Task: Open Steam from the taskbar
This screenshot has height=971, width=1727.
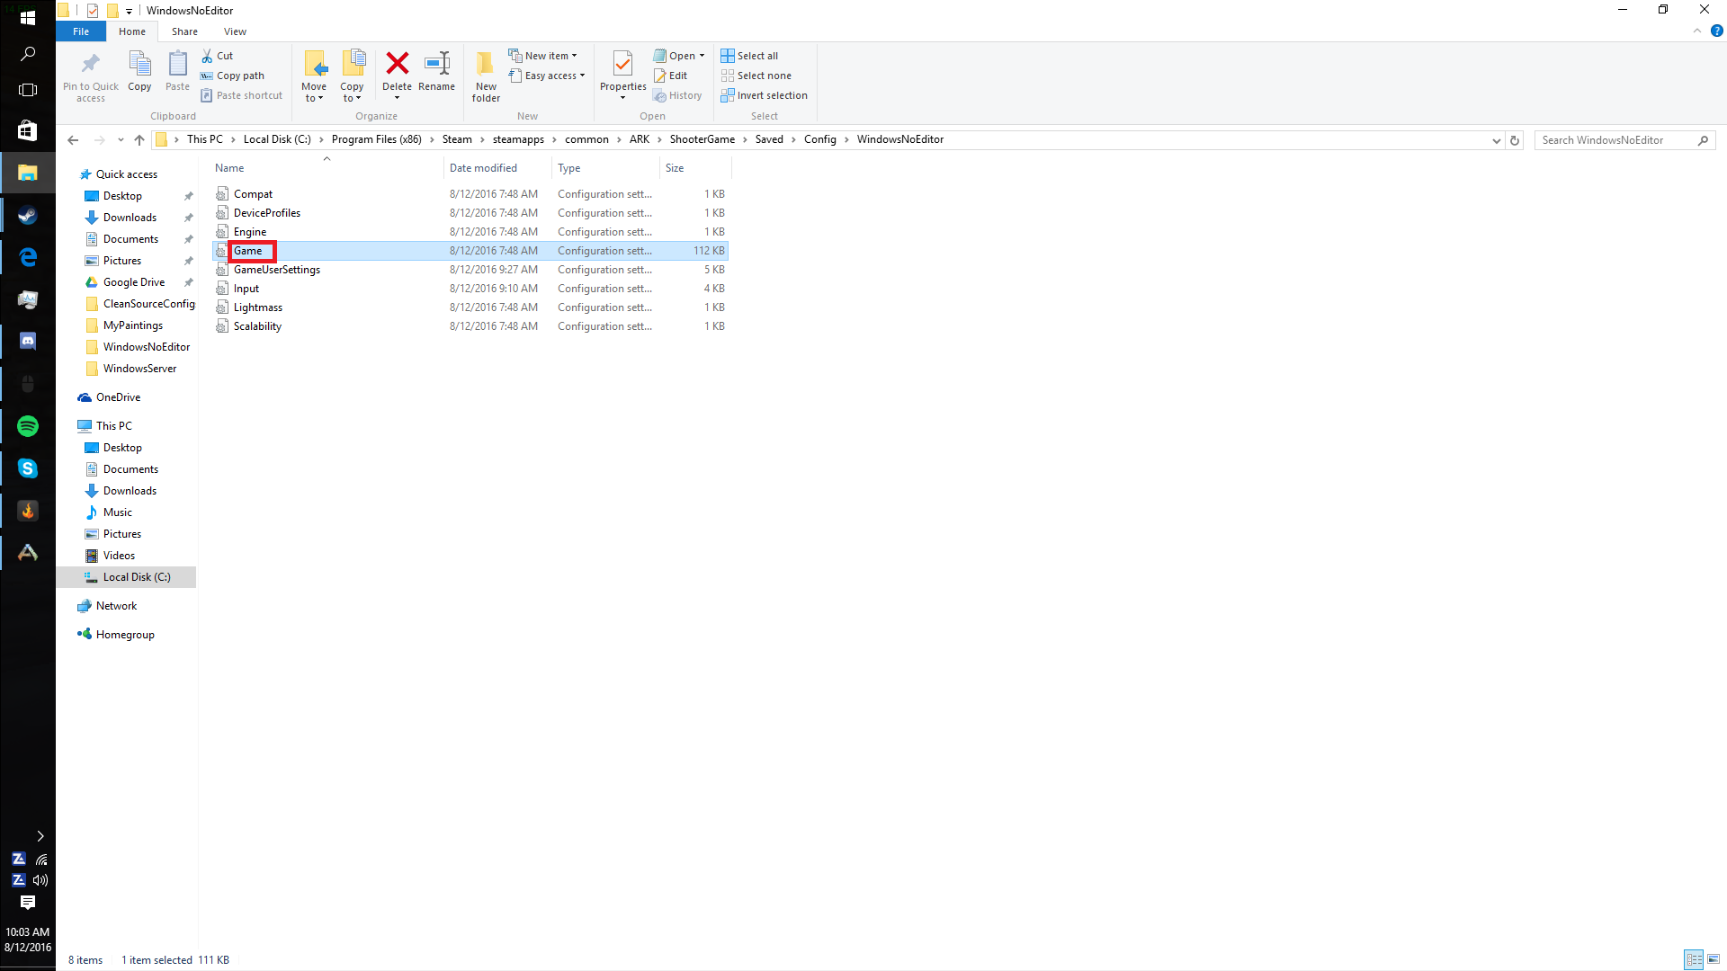Action: pyautogui.click(x=28, y=216)
